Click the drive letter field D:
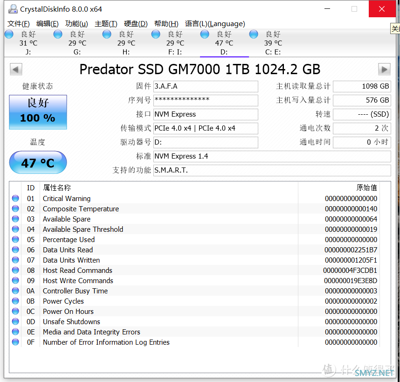The image size is (400, 382). point(206,142)
